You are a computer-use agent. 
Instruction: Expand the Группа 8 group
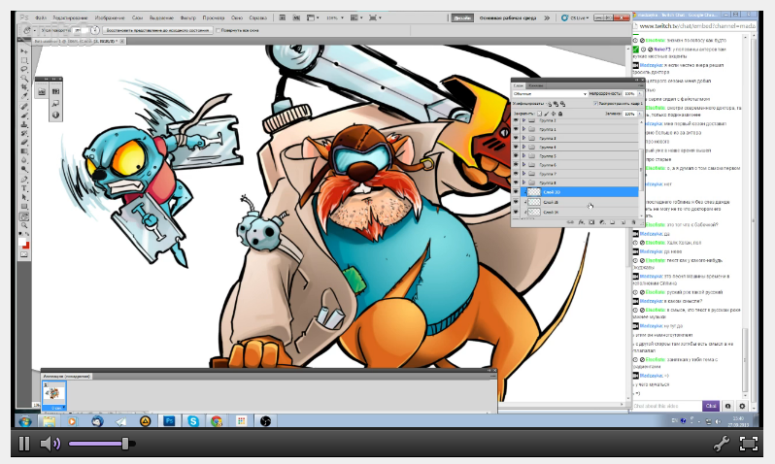[x=523, y=182]
